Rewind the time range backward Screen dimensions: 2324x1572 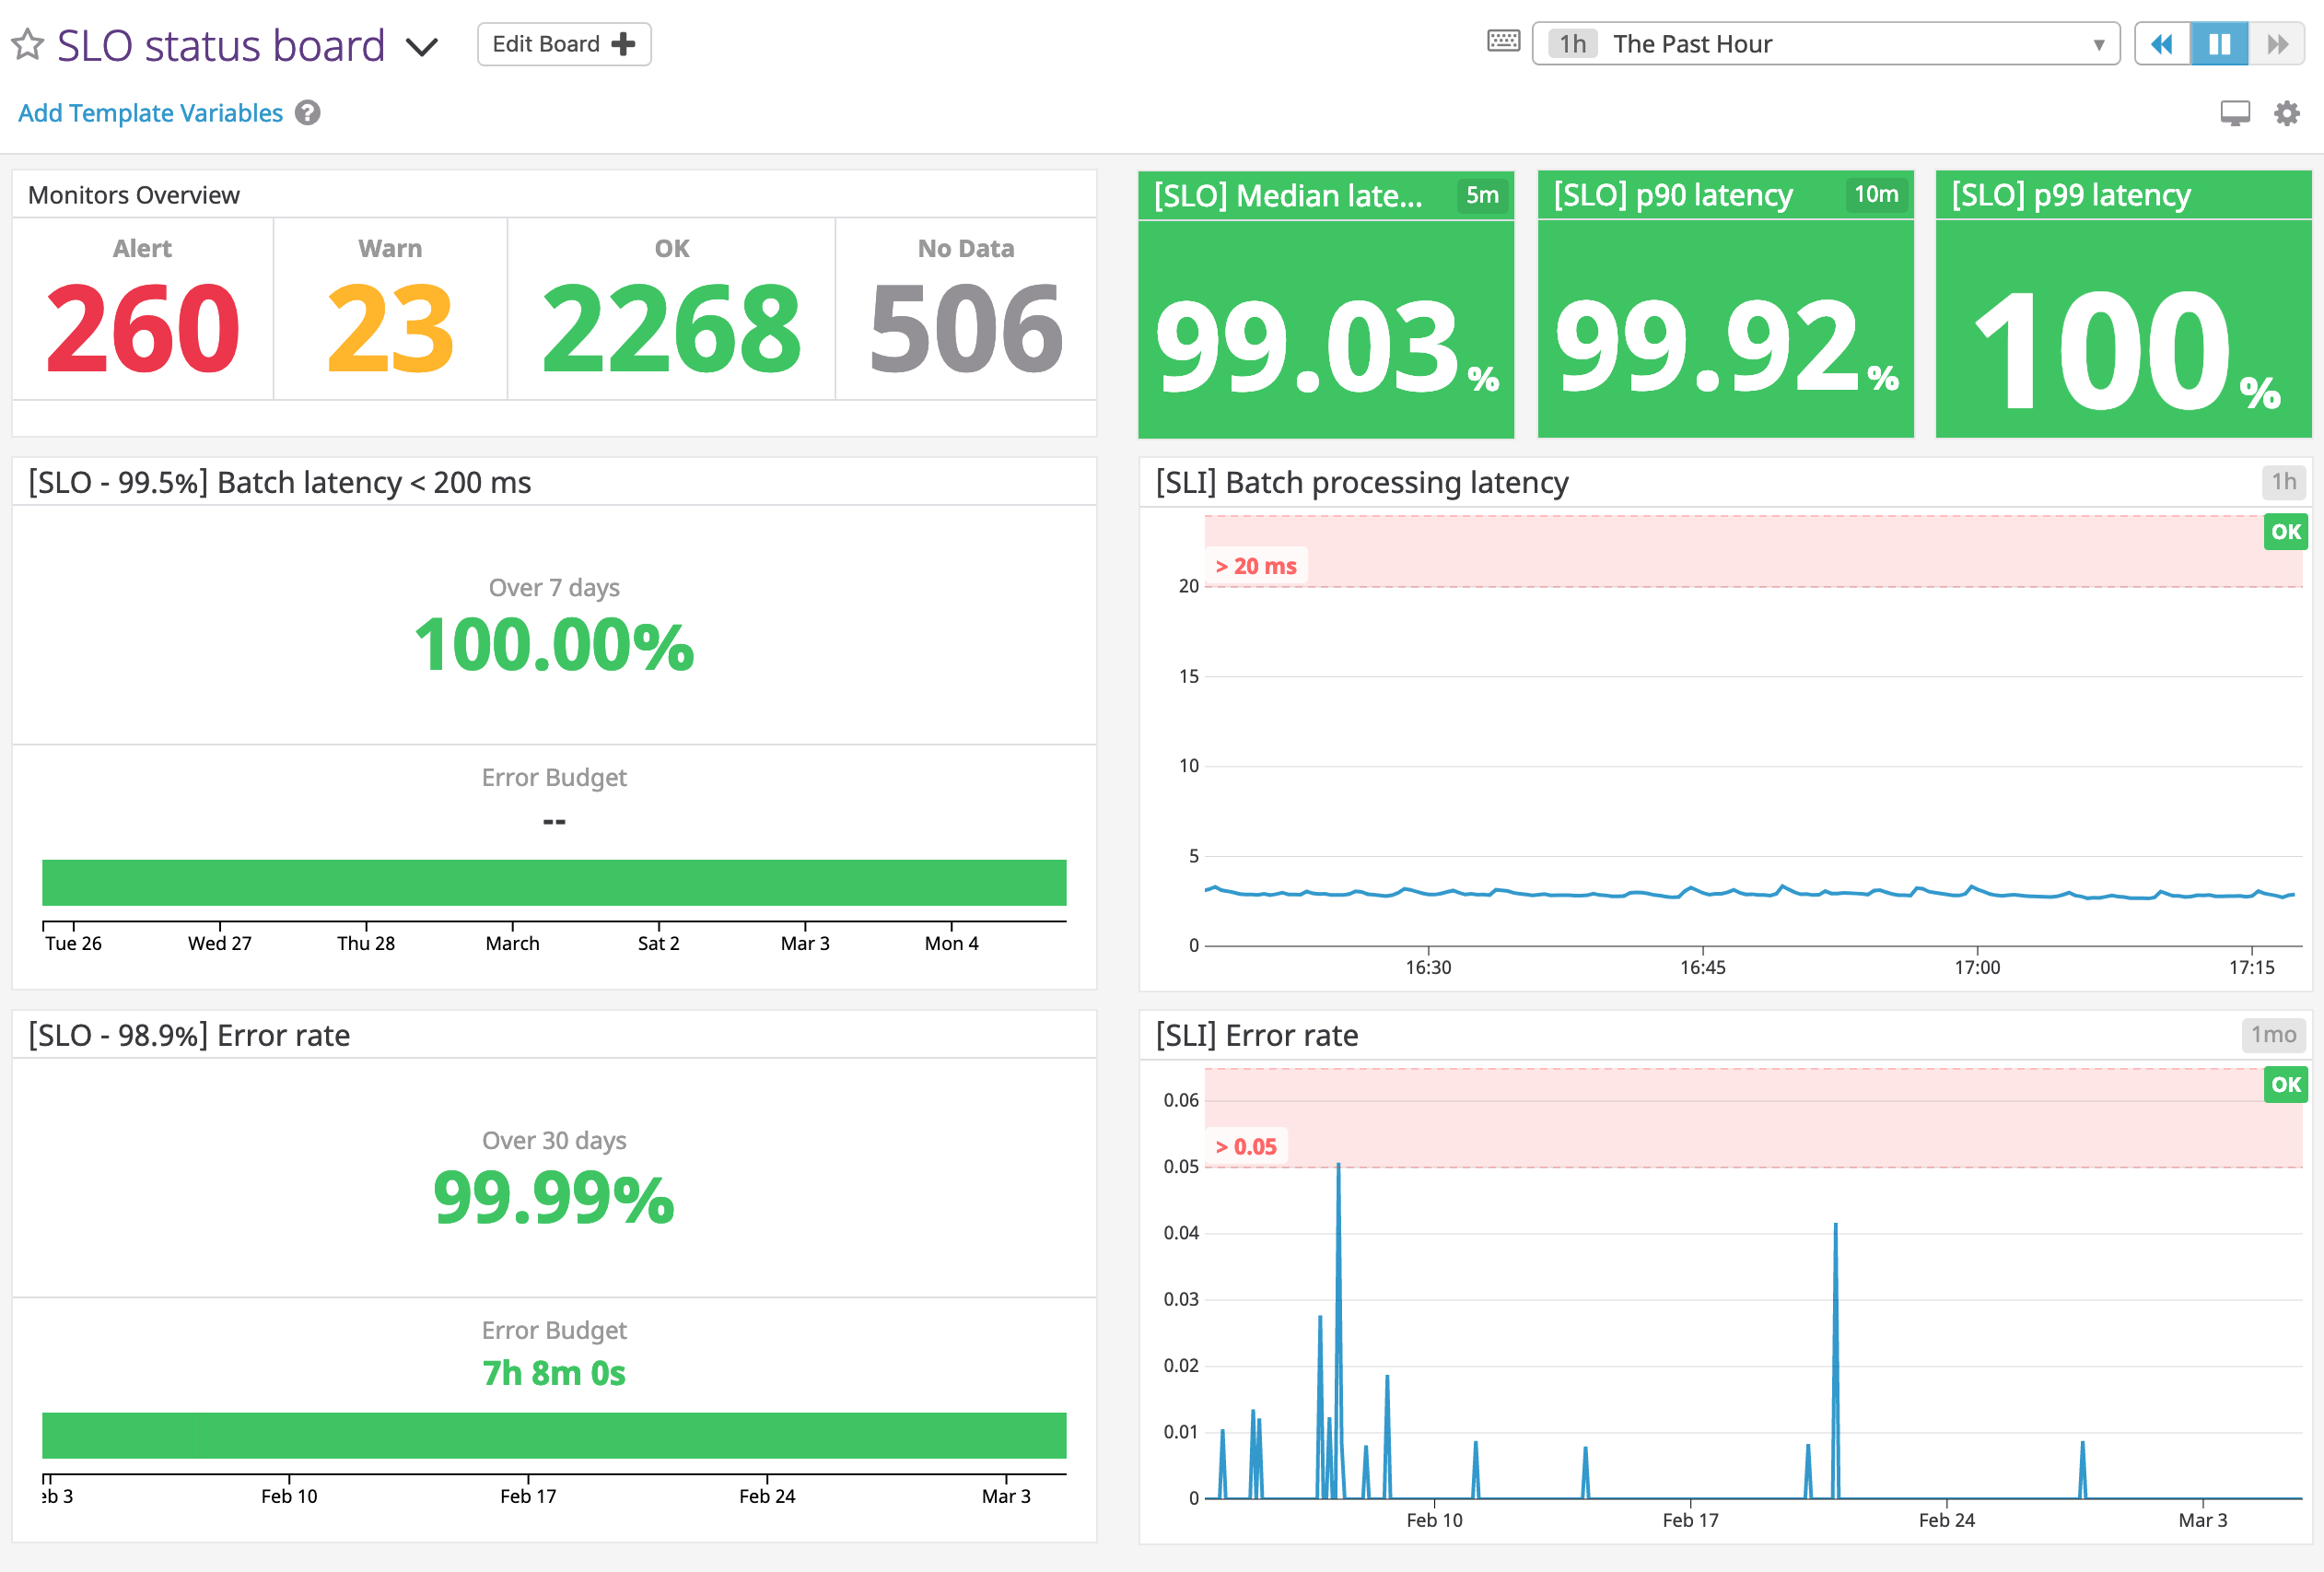coord(2162,43)
